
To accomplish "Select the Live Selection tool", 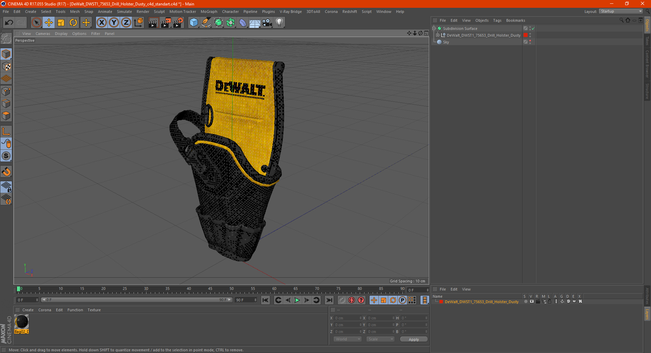I will coord(36,23).
